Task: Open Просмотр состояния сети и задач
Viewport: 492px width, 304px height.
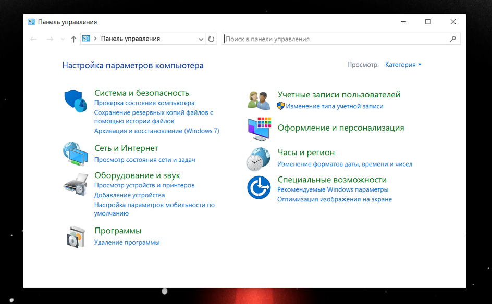Action: click(145, 160)
